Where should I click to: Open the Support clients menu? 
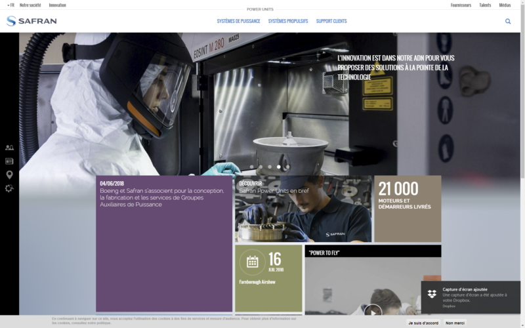point(331,21)
